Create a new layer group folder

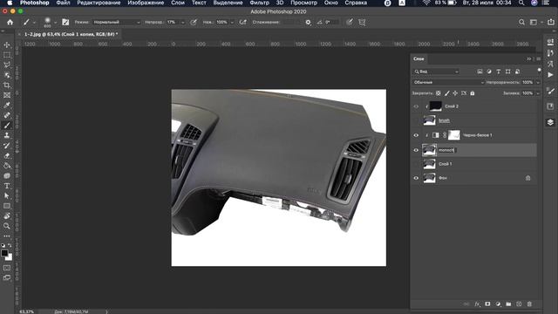click(508, 304)
